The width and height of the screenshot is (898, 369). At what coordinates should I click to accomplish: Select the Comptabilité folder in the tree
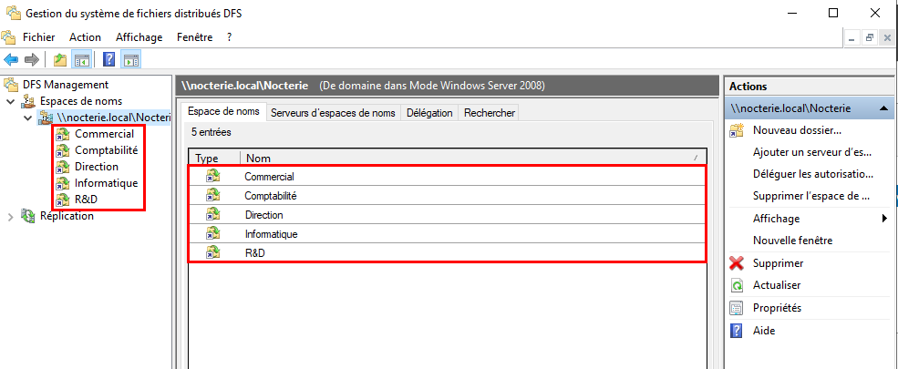[x=106, y=150]
